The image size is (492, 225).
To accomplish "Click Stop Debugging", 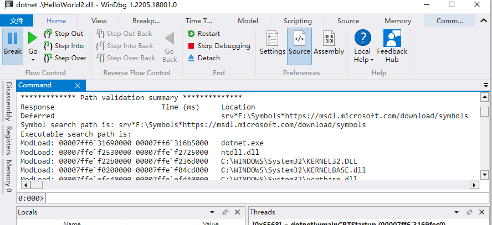I will click(x=219, y=46).
